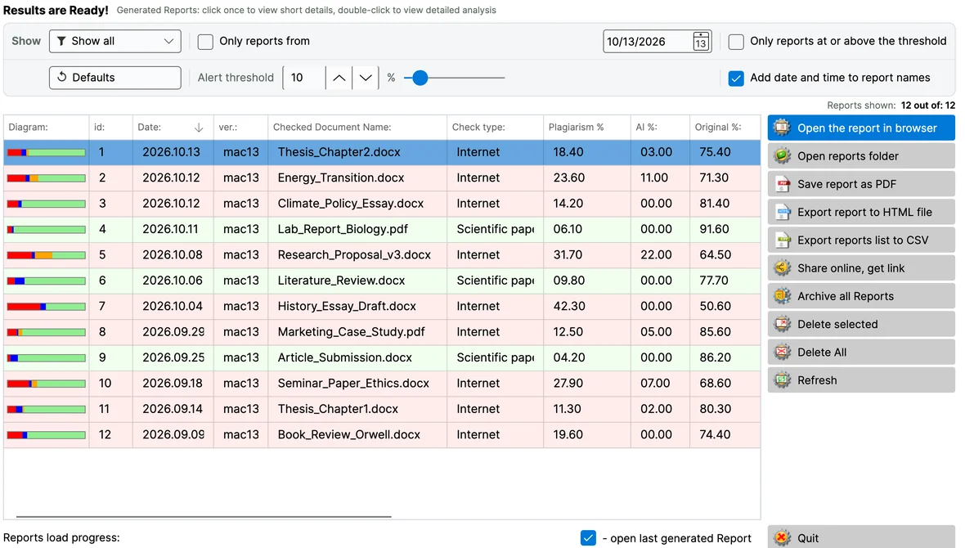
Task: Click the 2026.09.18 date cell
Action: coord(173,383)
